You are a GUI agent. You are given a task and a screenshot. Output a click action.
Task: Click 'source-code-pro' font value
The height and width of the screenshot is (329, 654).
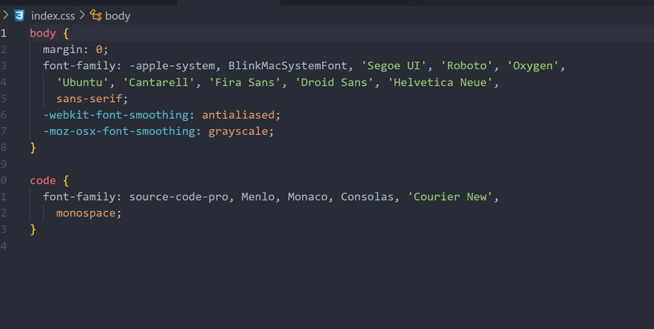179,197
